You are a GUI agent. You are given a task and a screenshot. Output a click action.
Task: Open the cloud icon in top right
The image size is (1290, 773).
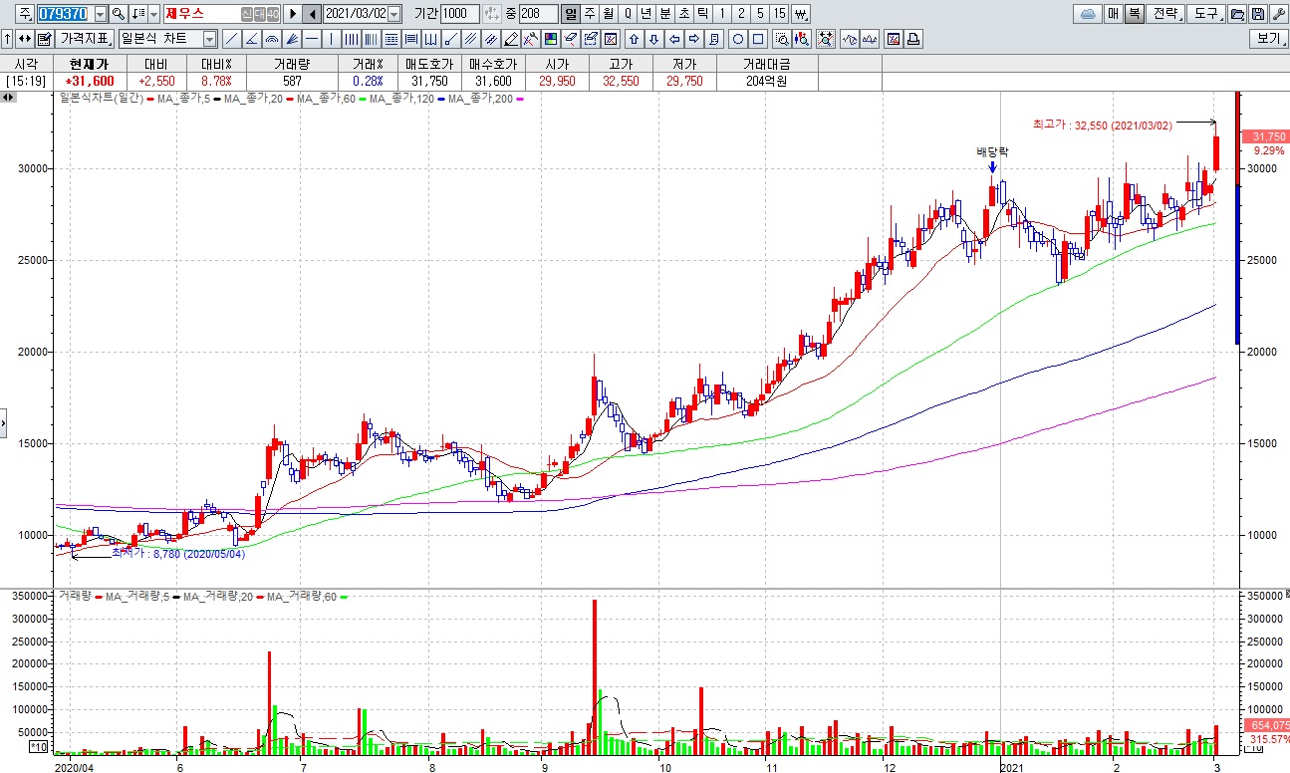pos(1088,14)
